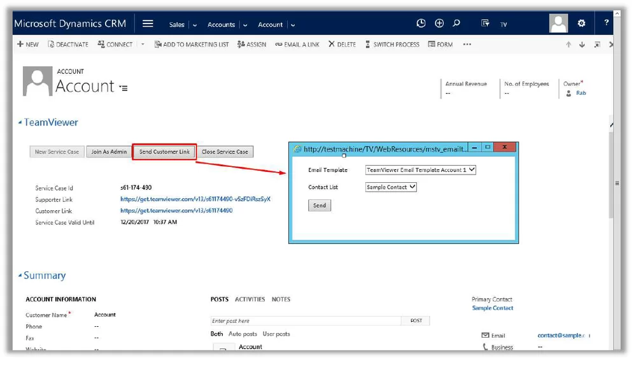Collapse the Summary section
Screen dimensions: 636x365
20,276
